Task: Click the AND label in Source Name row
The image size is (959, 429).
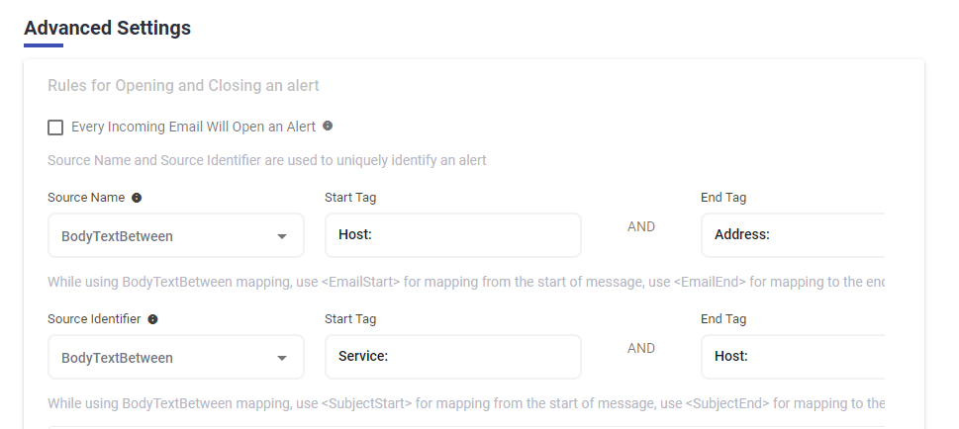Action: pos(641,227)
